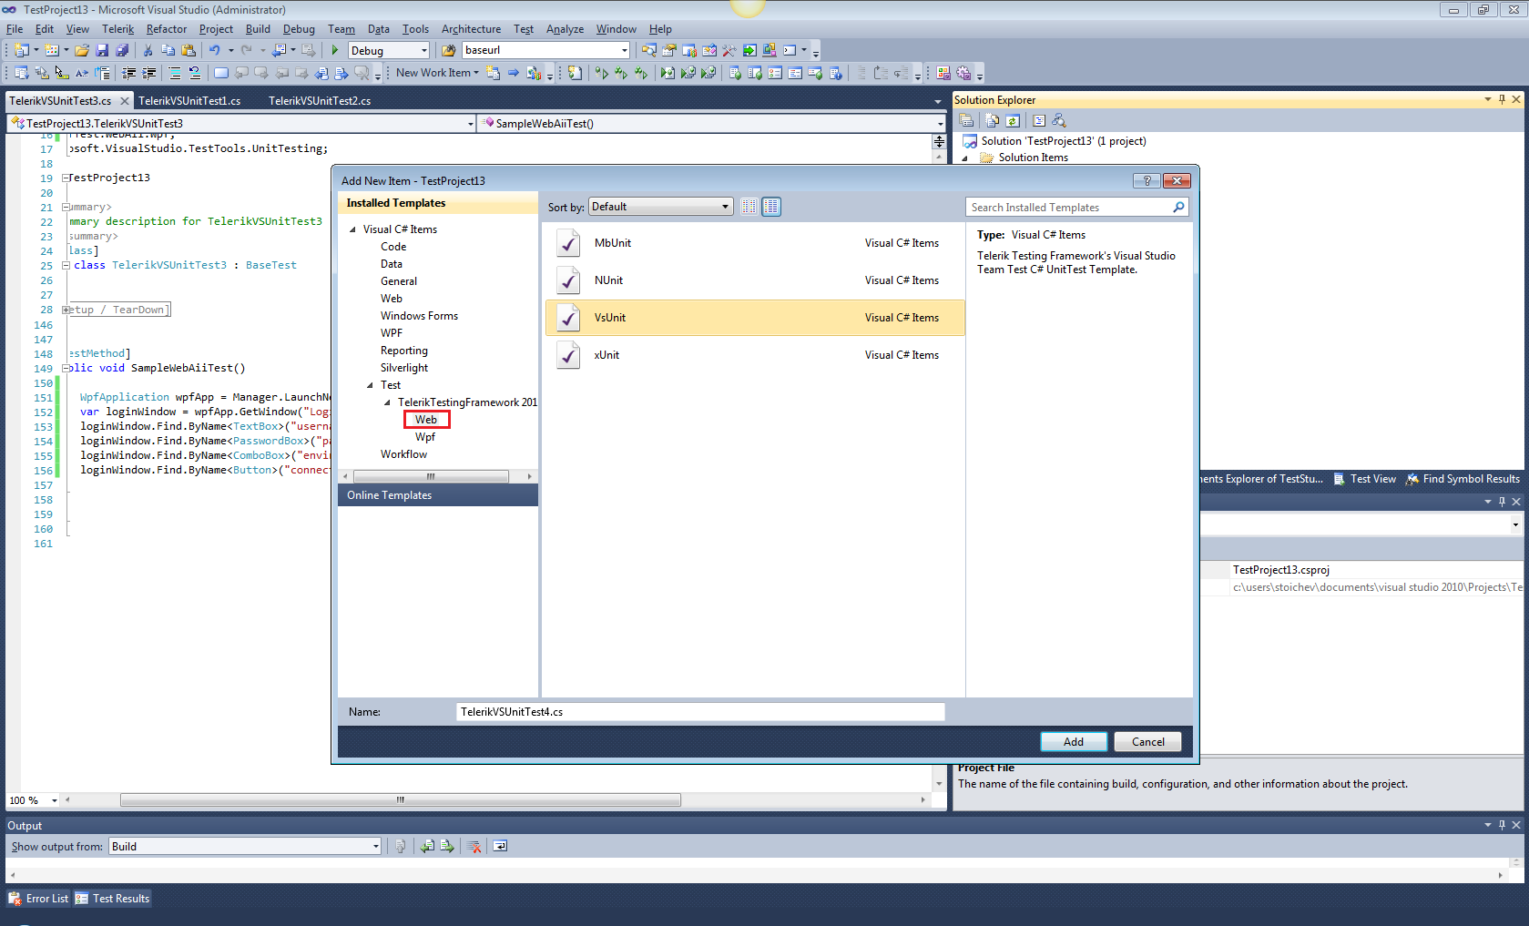Open the Analyze menu
1529x926 pixels.
coord(565,29)
